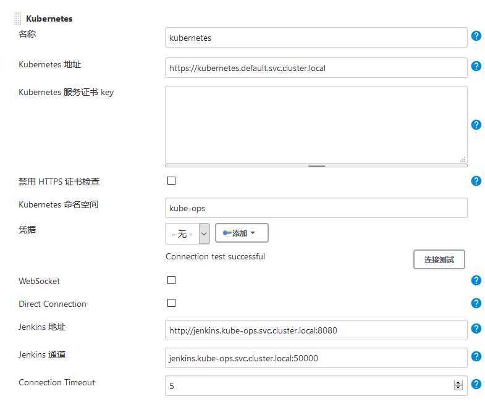This screenshot has width=485, height=402.
Task: Enable the WebSocket checkbox
Action: coord(171,280)
